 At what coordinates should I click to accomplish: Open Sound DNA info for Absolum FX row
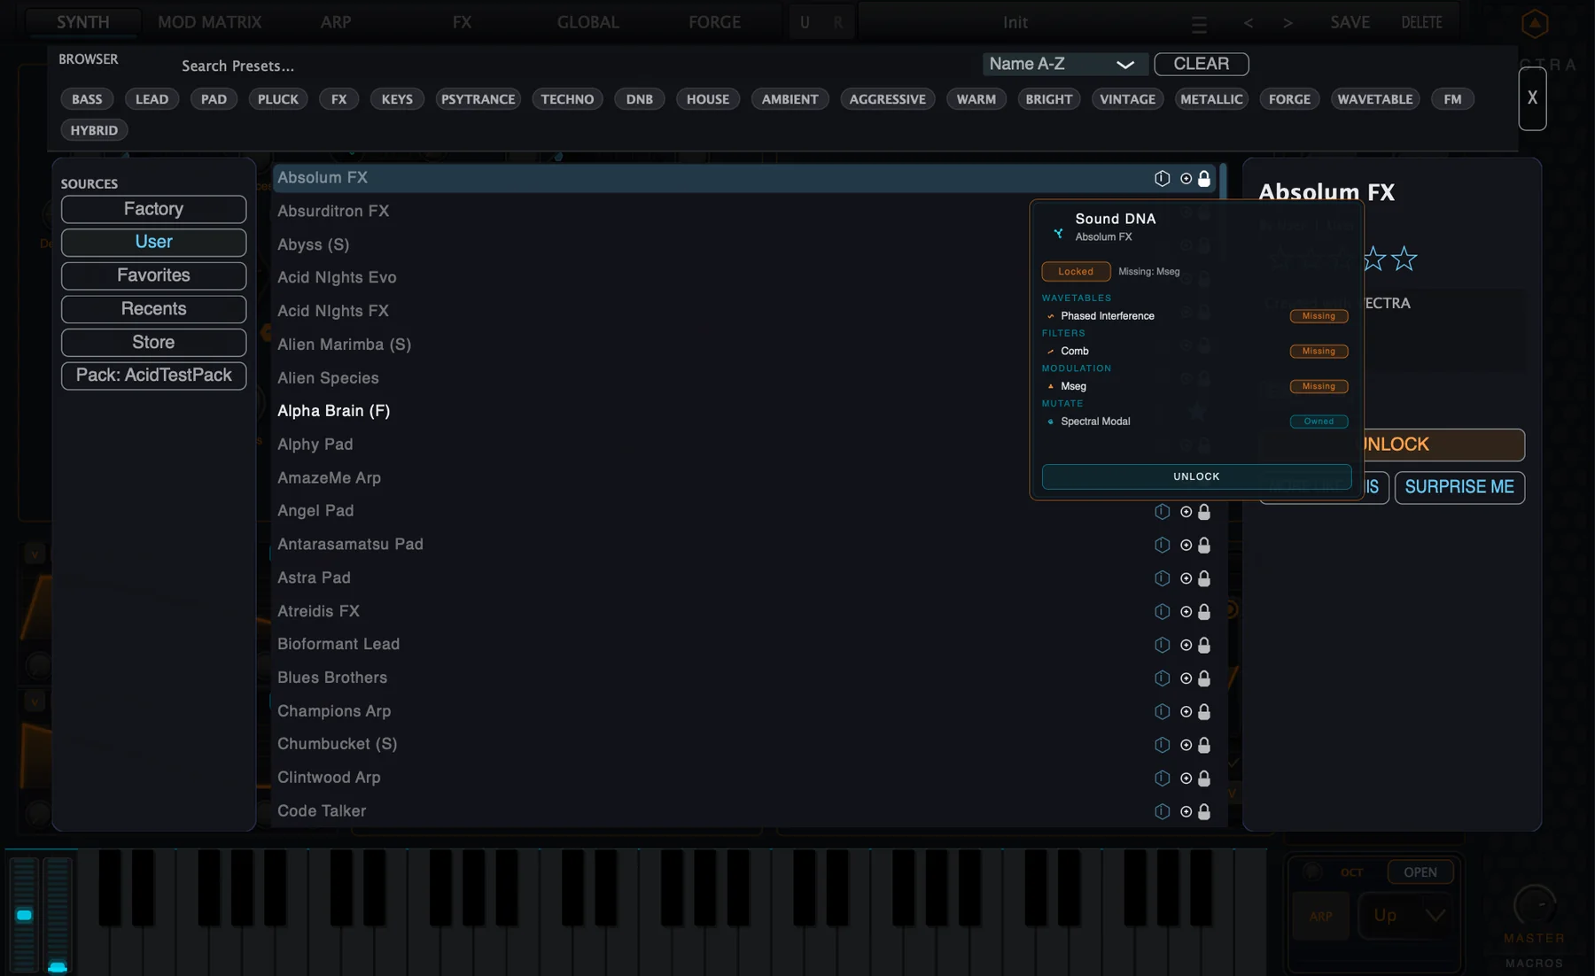pyautogui.click(x=1162, y=178)
